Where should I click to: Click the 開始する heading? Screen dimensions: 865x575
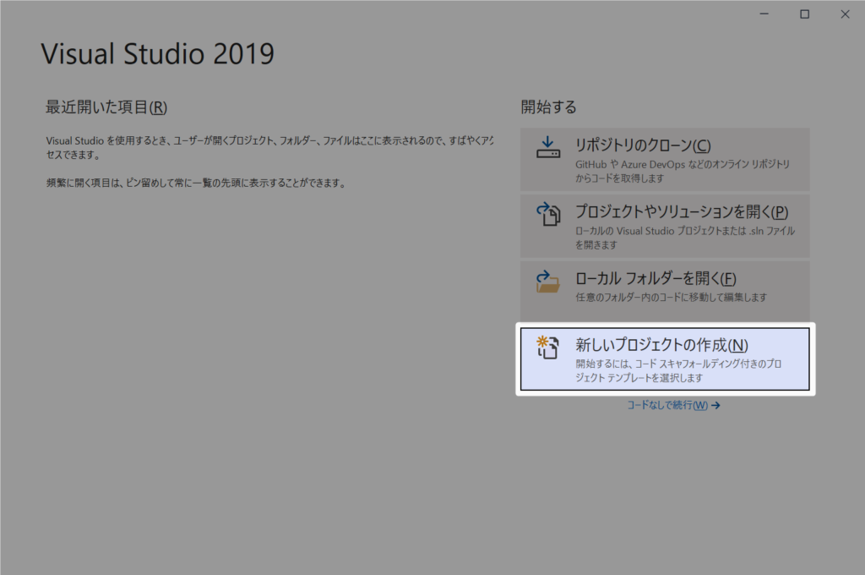click(x=548, y=107)
